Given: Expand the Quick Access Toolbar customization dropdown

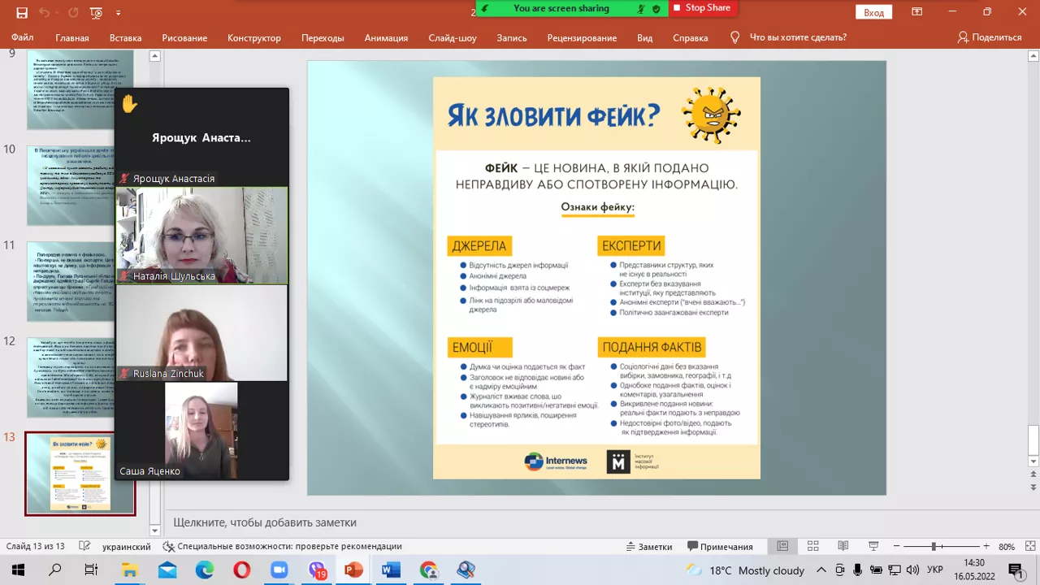Looking at the screenshot, I should click(x=117, y=13).
